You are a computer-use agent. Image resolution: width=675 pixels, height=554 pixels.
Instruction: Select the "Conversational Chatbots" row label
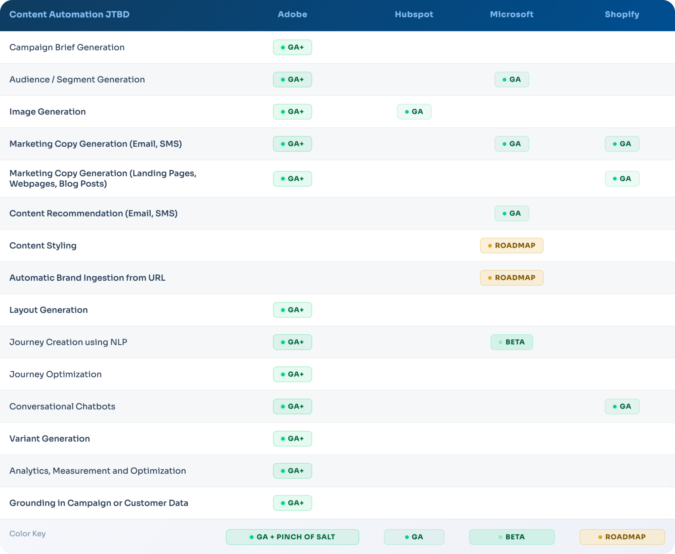tap(62, 406)
